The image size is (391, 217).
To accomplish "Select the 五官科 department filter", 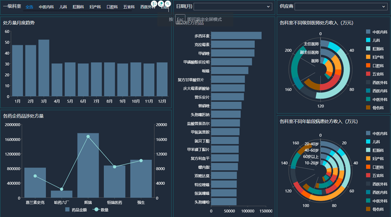I will pyautogui.click(x=129, y=7).
